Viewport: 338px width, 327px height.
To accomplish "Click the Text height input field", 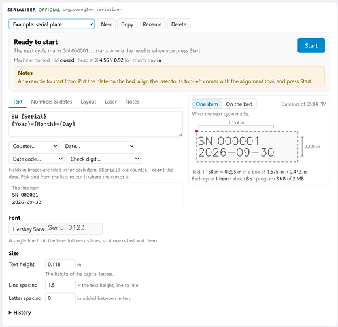I will coord(60,264).
